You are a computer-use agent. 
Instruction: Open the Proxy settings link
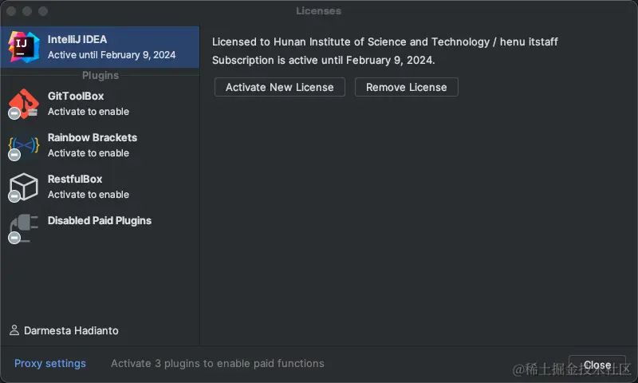tap(50, 364)
